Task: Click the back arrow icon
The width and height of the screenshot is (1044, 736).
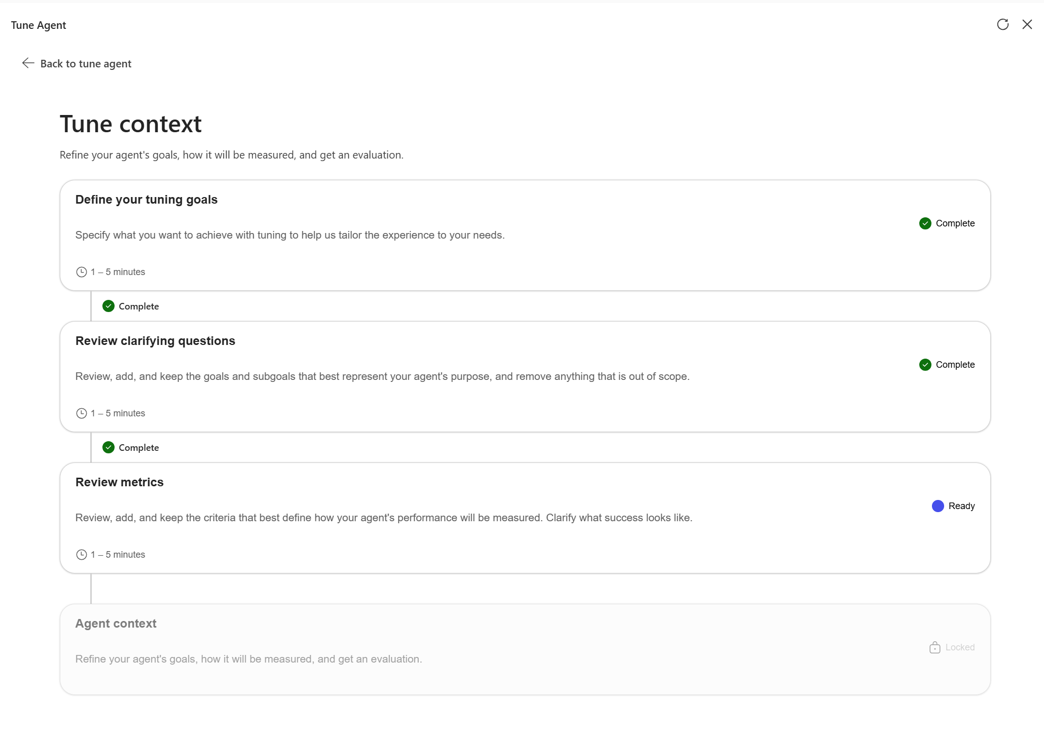Action: pos(28,63)
